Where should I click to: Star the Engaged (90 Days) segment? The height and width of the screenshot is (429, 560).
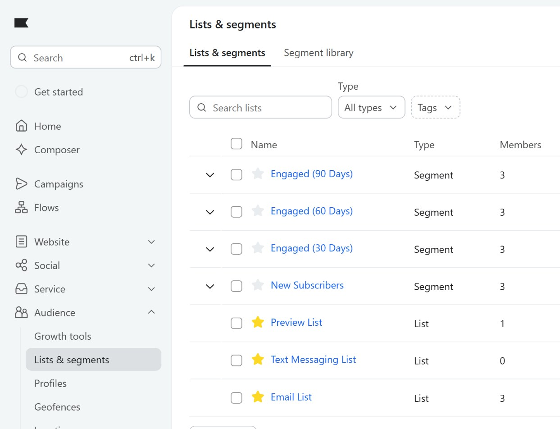point(258,174)
